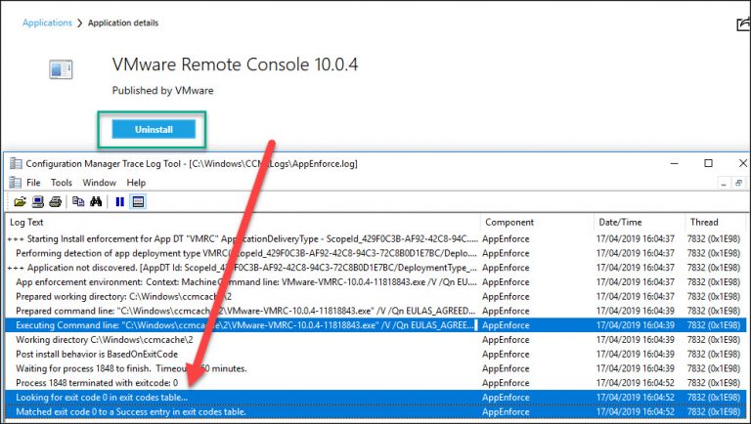Viewport: 751px width, 424px height.
Task: Open the Window menu
Action: click(99, 183)
